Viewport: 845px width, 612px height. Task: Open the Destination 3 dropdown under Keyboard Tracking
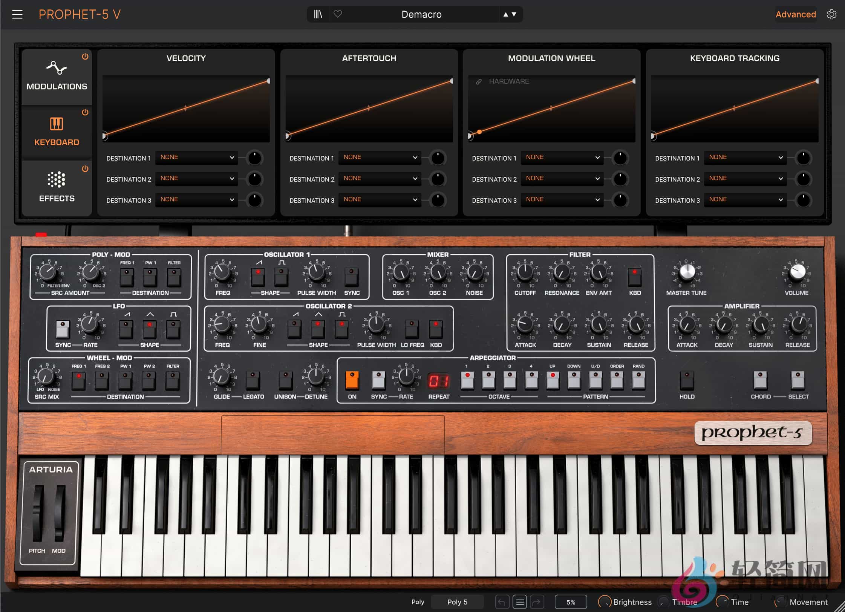[744, 200]
